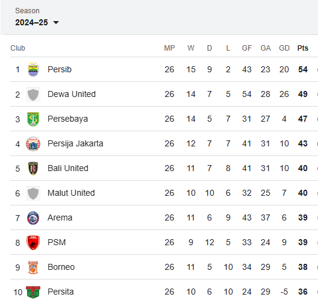Click the Persita club crest
The height and width of the screenshot is (300, 318).
[x=33, y=292]
